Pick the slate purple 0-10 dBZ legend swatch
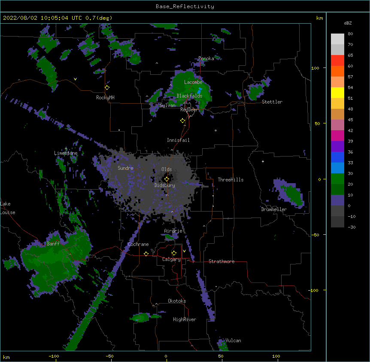 tap(337, 200)
